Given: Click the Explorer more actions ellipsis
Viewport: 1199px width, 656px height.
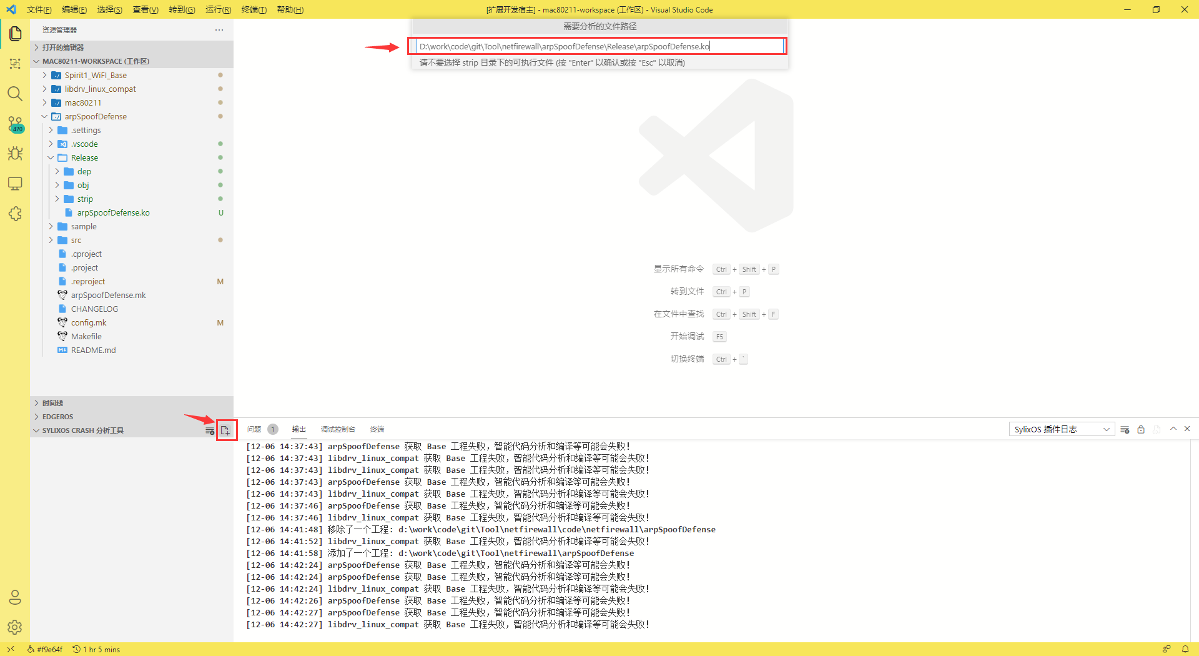Looking at the screenshot, I should (219, 30).
